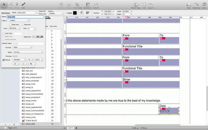Click the popover Name text field

(25, 17)
